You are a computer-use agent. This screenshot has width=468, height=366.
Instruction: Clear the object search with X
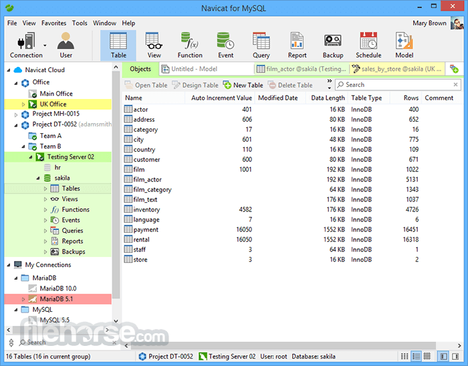coord(455,85)
